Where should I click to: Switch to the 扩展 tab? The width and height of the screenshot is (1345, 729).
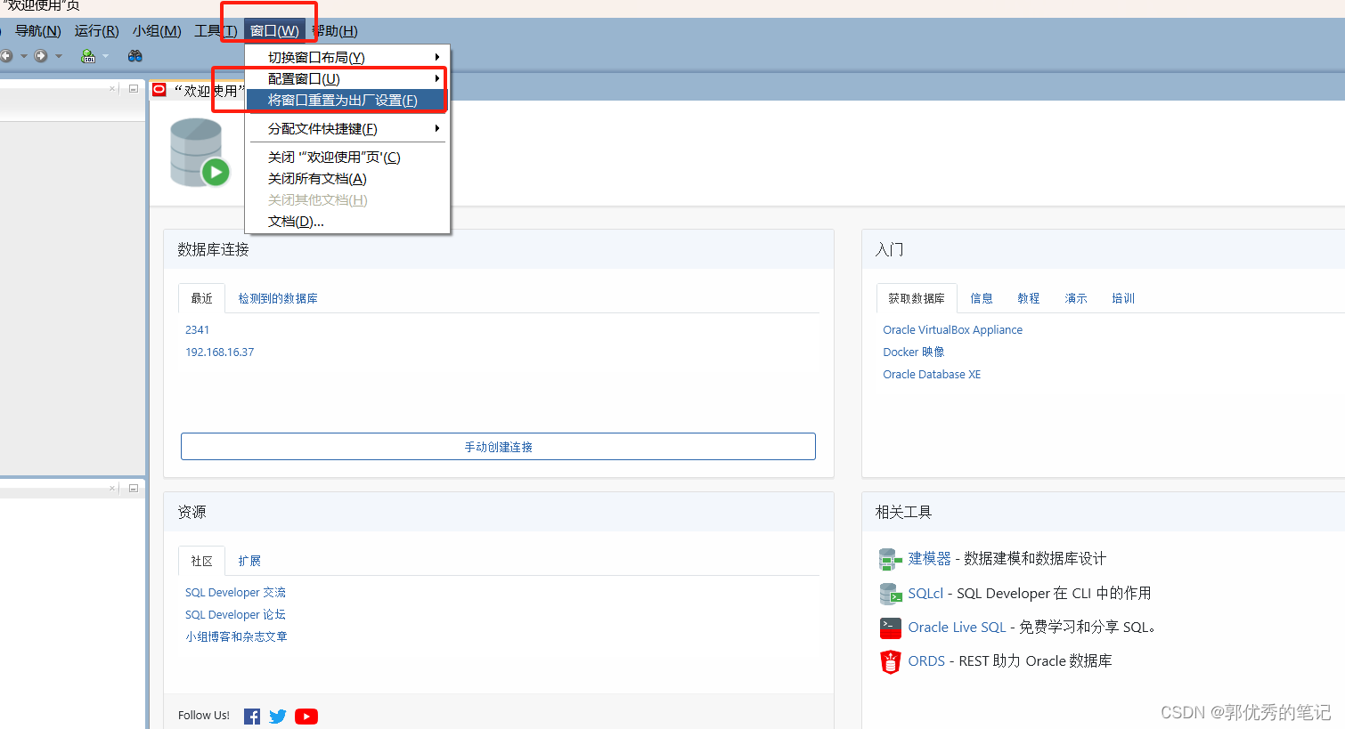(249, 561)
